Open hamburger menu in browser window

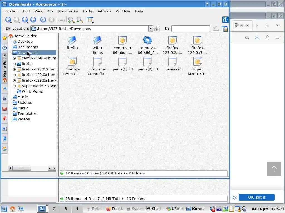pos(277,37)
